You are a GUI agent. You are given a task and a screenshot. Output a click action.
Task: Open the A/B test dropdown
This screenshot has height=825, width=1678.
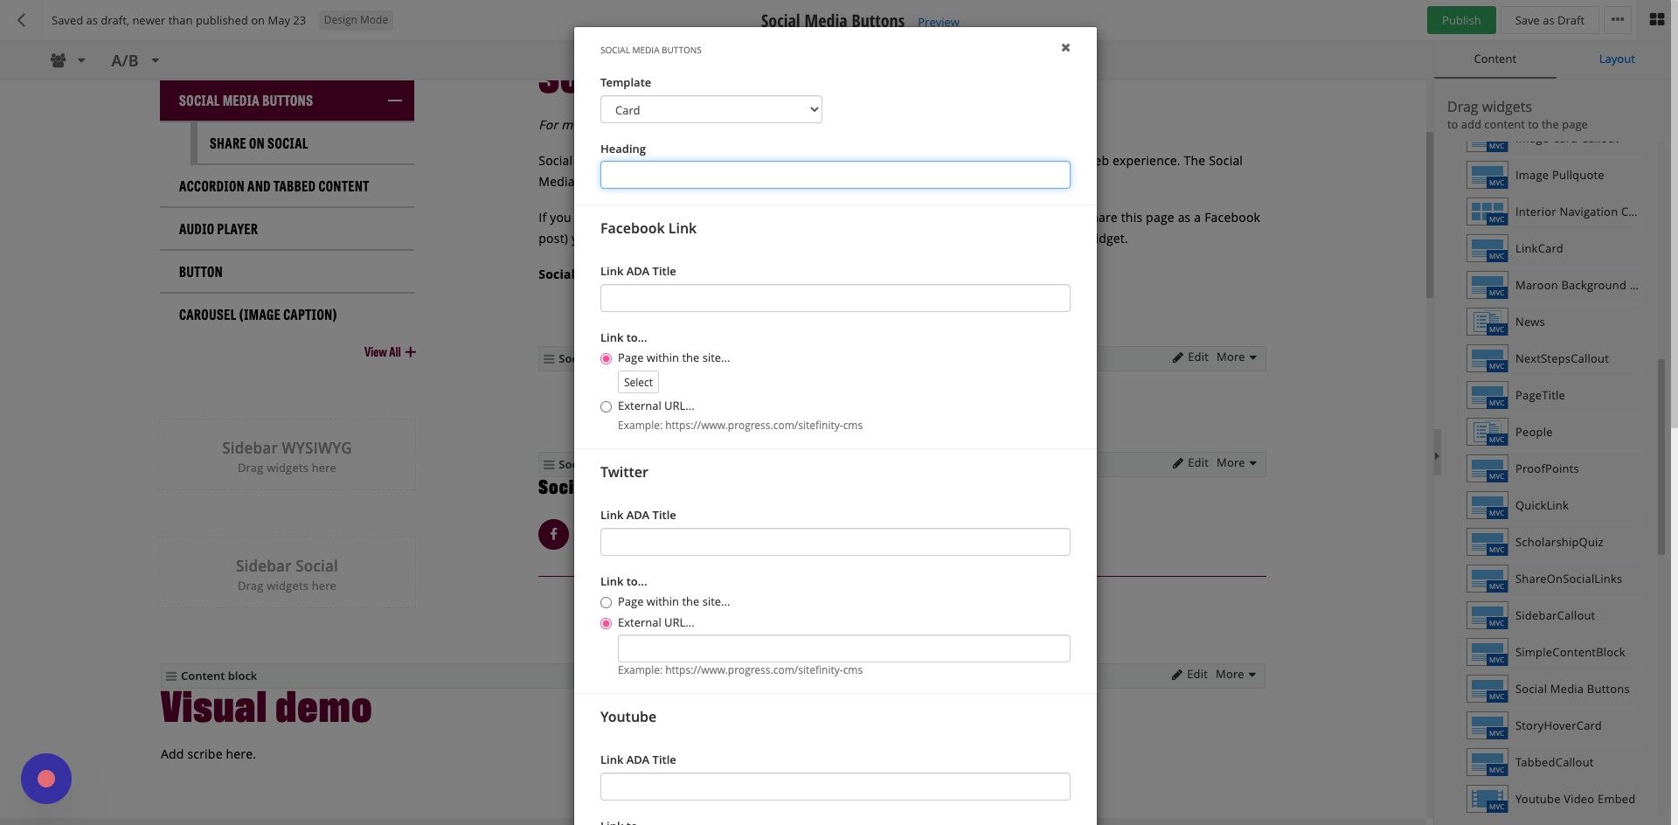(135, 60)
